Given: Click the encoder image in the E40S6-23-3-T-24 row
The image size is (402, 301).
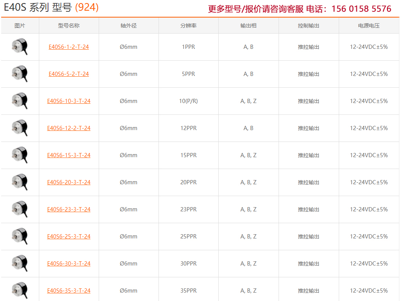Looking at the screenshot, I should tap(19, 209).
